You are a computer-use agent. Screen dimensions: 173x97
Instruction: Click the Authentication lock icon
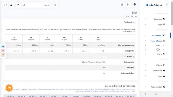(x=164, y=87)
